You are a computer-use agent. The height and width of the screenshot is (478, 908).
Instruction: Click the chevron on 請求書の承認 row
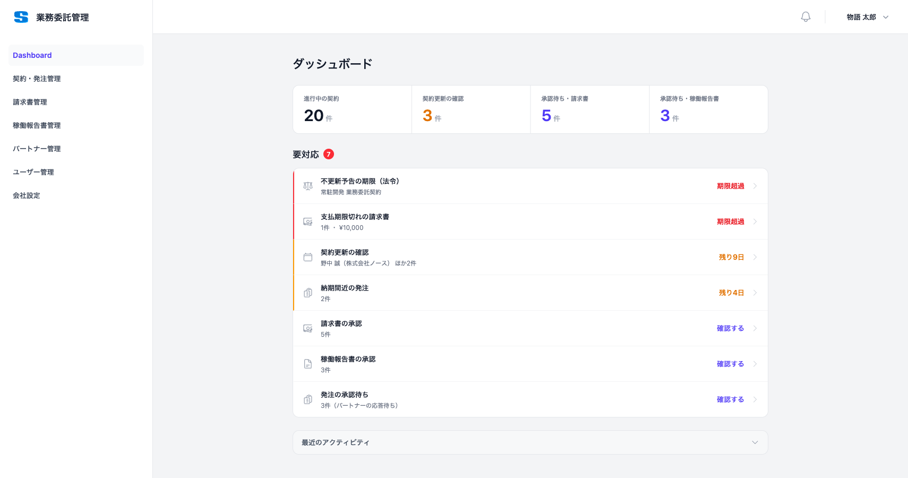755,328
